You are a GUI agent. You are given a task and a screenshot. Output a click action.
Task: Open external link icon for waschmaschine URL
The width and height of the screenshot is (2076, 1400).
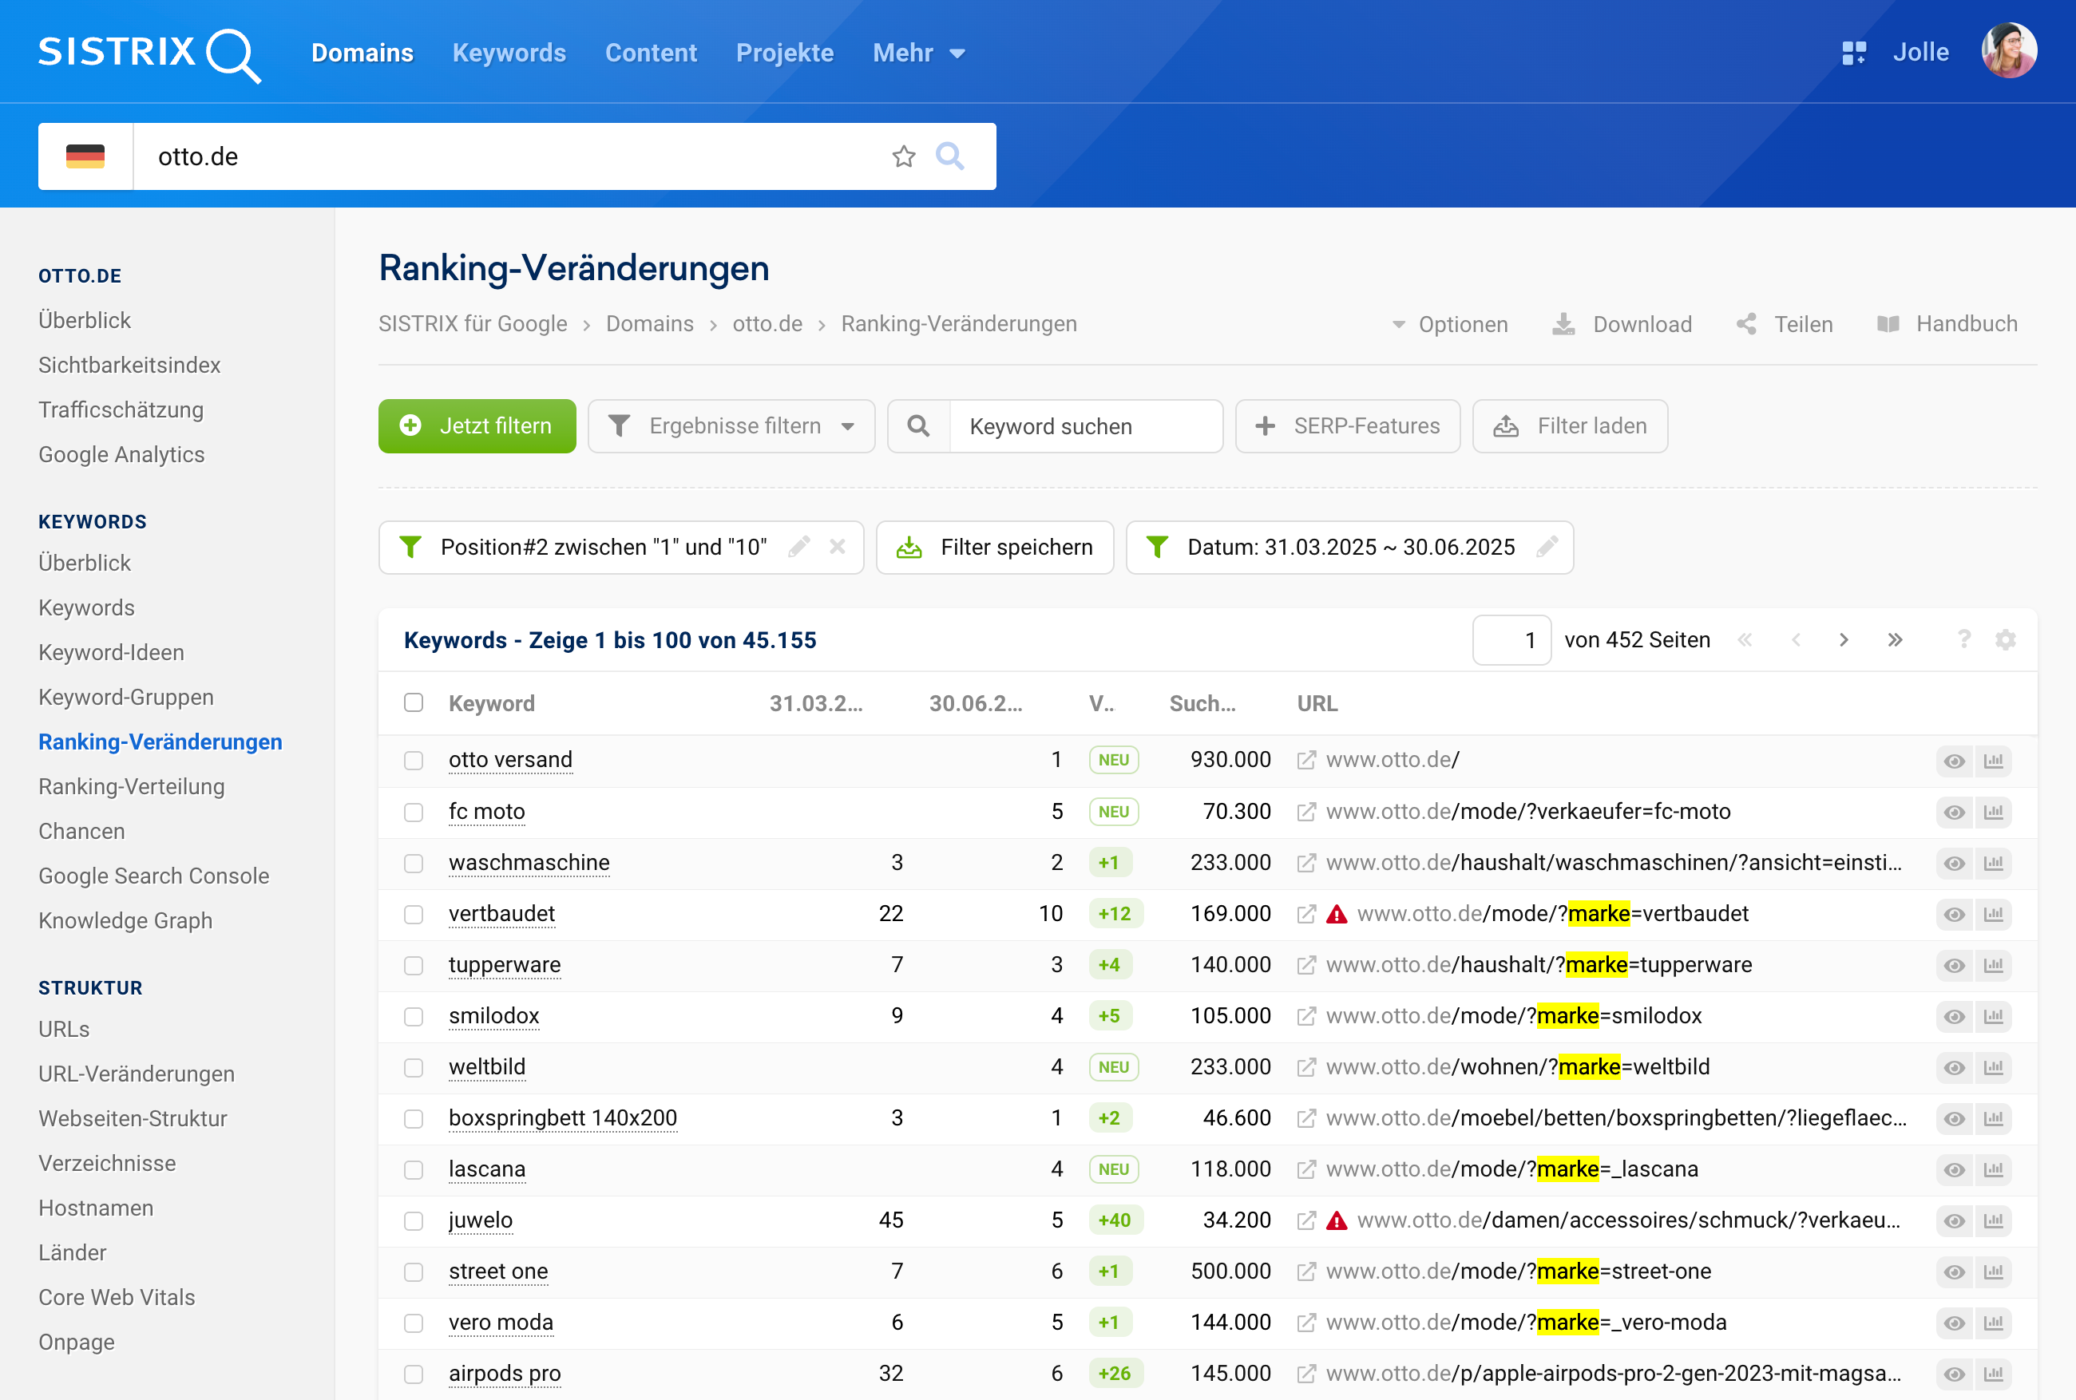(1306, 863)
